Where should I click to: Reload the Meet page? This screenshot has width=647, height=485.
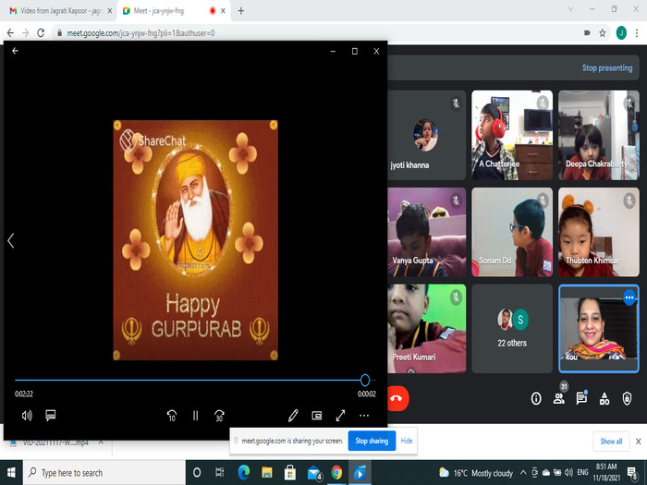coord(41,33)
